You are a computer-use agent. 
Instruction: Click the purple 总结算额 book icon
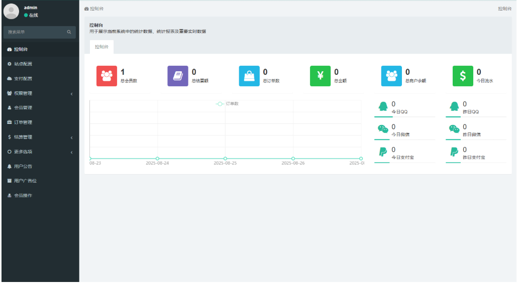[178, 76]
